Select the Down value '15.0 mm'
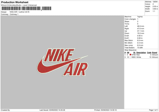The height and width of the screenshot is (112, 159). pos(141,33)
